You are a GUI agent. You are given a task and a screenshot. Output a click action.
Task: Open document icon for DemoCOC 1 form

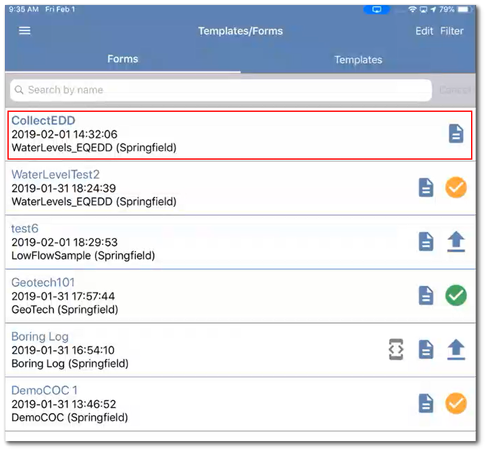[426, 403]
